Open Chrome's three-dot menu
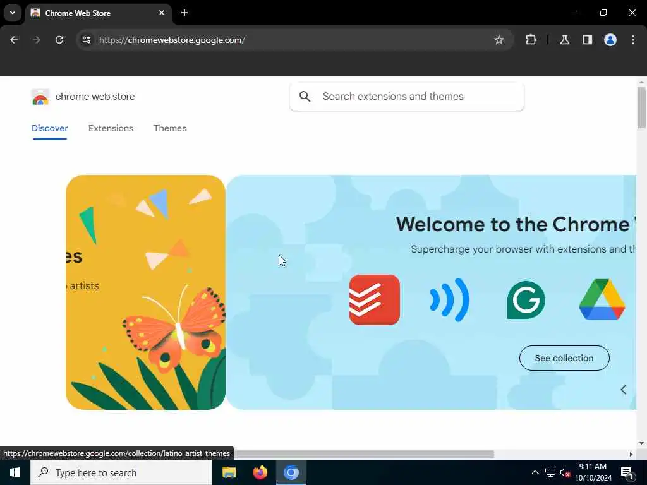647x485 pixels. pyautogui.click(x=633, y=40)
